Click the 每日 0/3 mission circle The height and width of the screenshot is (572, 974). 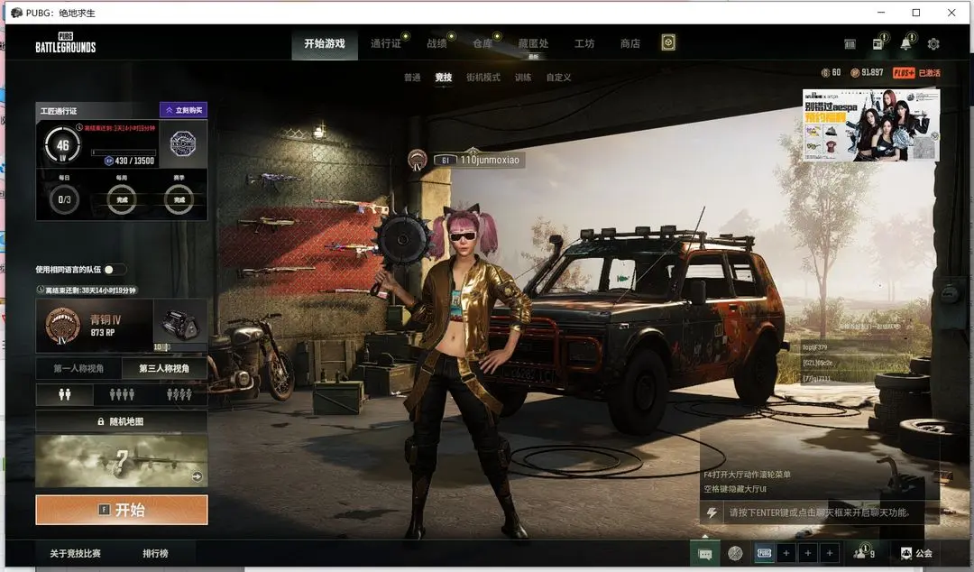click(x=65, y=199)
